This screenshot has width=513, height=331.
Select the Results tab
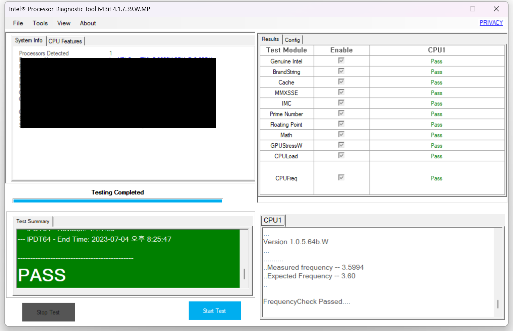click(x=270, y=39)
